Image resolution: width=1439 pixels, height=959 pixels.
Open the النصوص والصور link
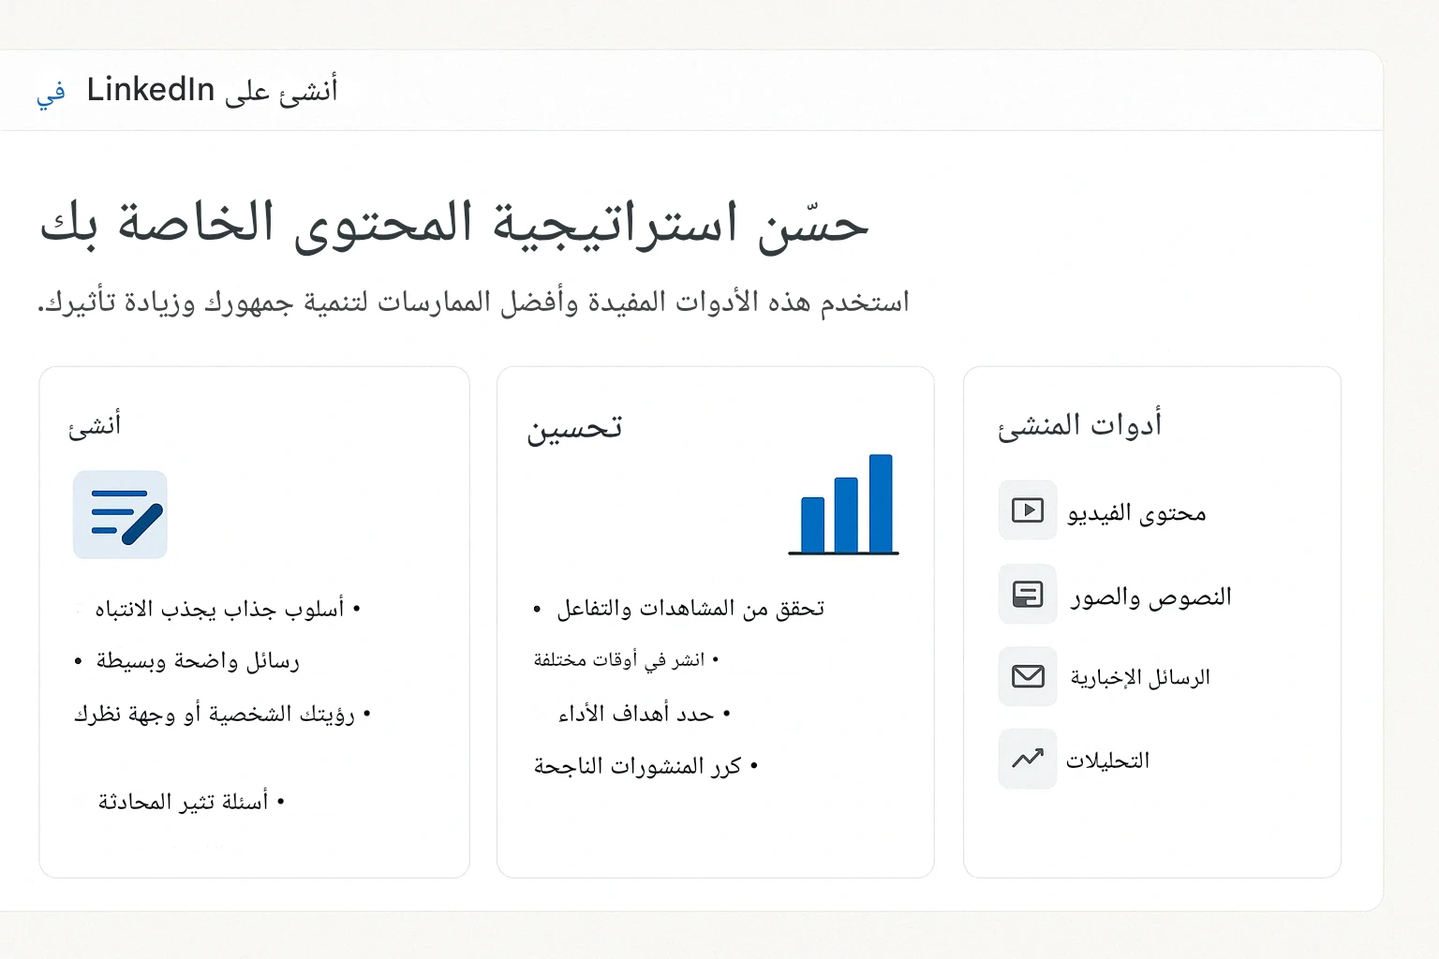click(1151, 597)
